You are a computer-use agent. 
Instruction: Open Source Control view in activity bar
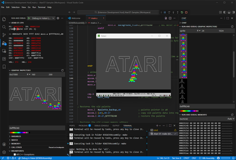pyautogui.click(x=4, y=35)
